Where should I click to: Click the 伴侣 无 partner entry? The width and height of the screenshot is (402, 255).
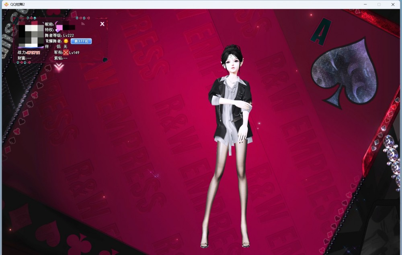pyautogui.click(x=56, y=47)
